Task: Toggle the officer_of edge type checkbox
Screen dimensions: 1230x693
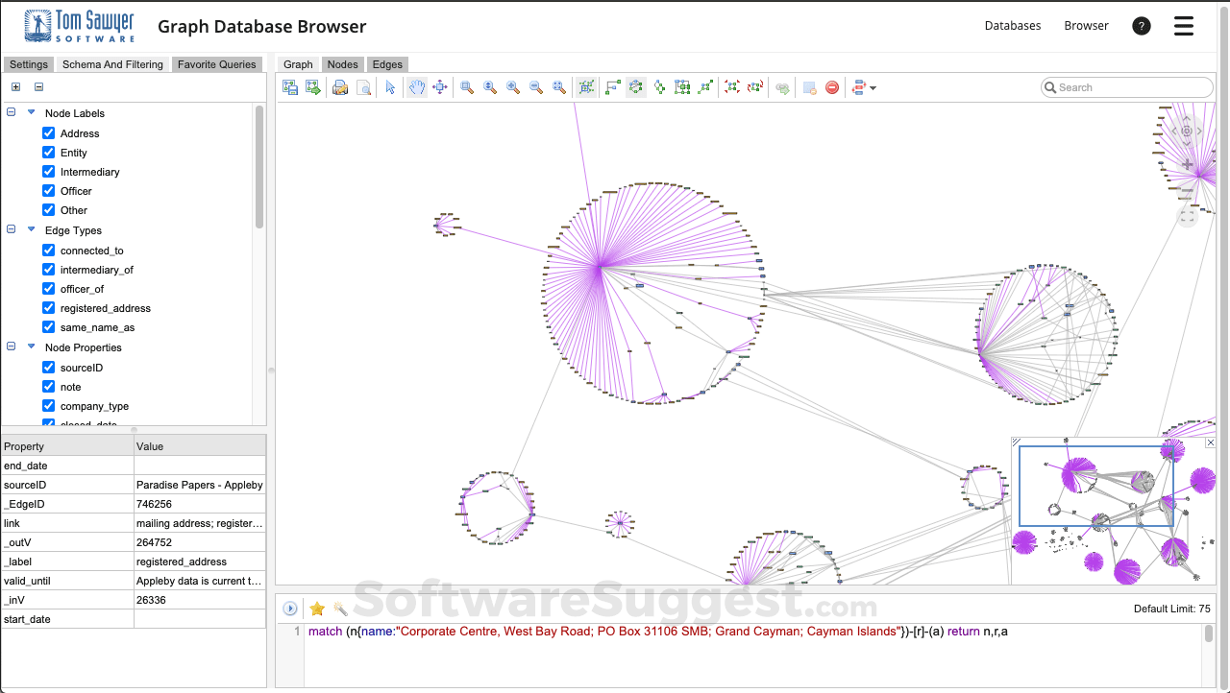Action: coord(49,289)
